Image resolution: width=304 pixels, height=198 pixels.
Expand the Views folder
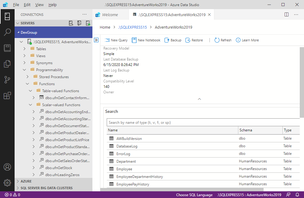tap(24, 56)
